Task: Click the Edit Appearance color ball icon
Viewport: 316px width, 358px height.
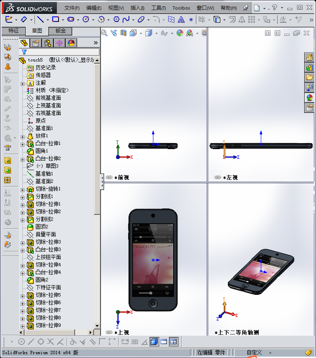Action: [180, 33]
